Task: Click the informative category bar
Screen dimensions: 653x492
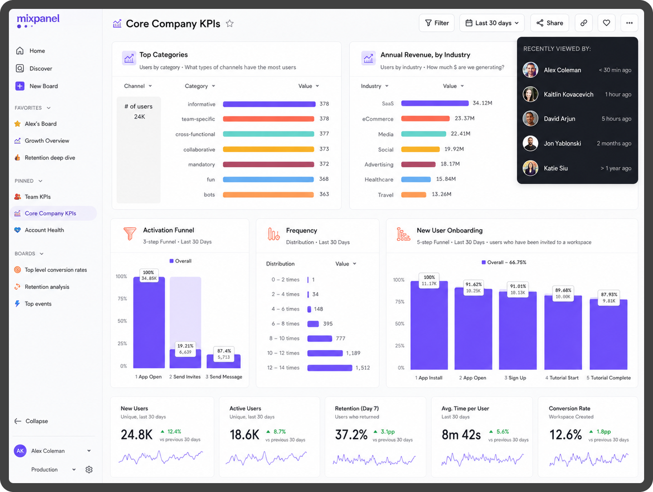Action: pos(269,104)
